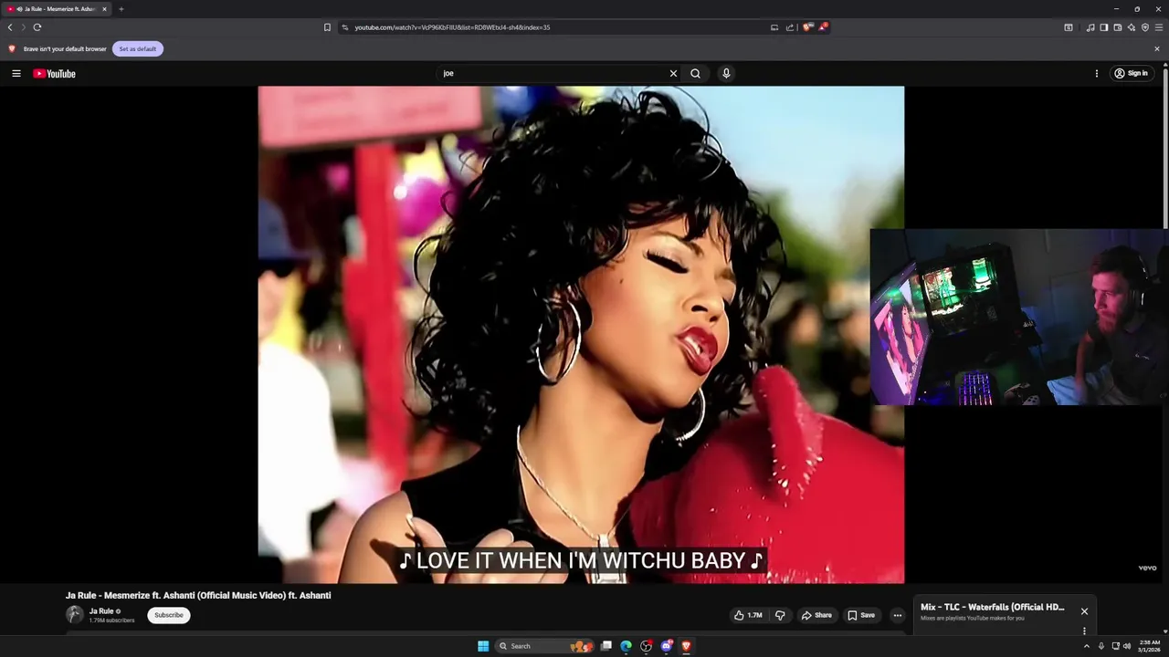Click the share page icon in address bar

tap(790, 27)
